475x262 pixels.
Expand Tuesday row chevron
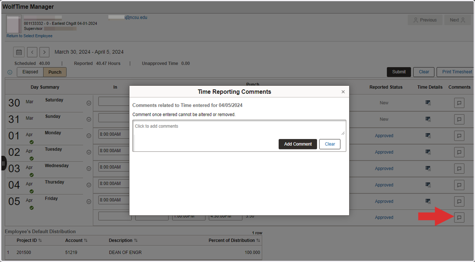click(89, 152)
